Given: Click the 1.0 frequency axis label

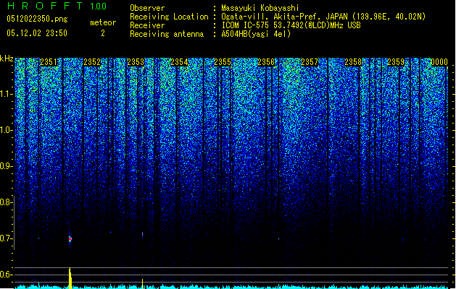Looking at the screenshot, I should [6, 130].
